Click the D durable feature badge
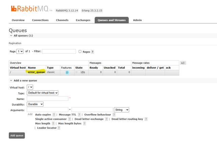217x142 pixels. coord(67,72)
